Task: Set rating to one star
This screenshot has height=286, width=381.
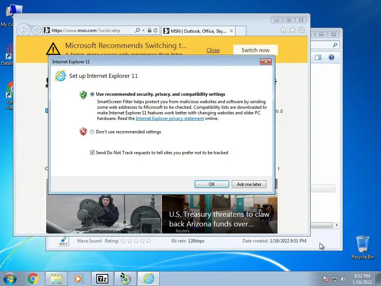Action: tap(124, 241)
